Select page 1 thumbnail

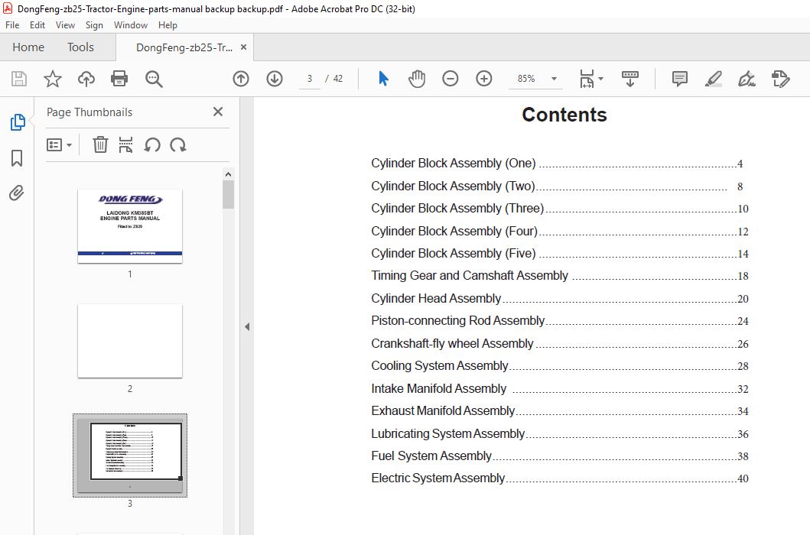coord(130,226)
